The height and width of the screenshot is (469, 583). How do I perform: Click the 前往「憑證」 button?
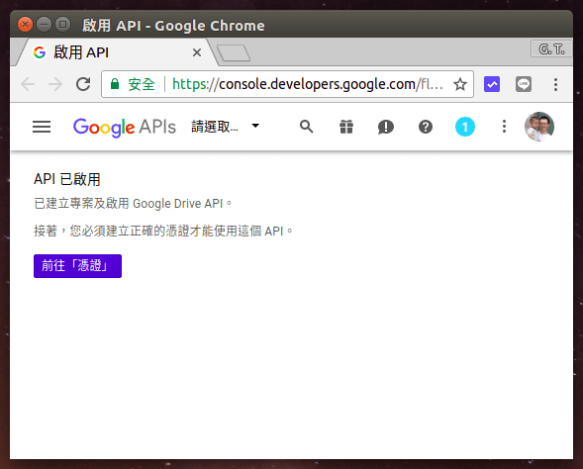[77, 266]
